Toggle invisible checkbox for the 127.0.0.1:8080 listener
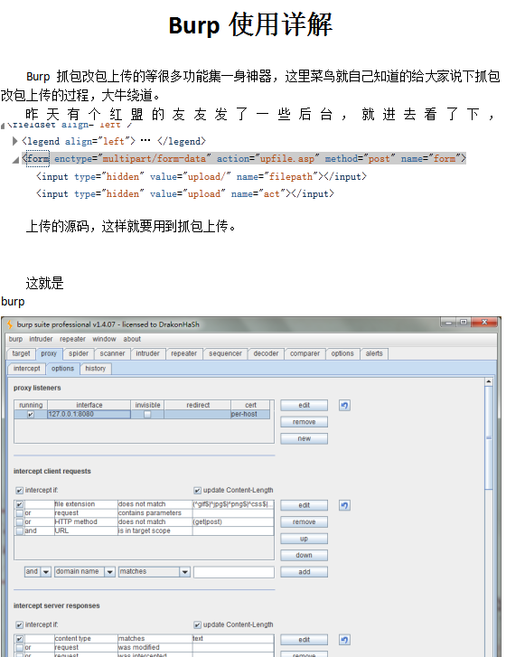Image resolution: width=506 pixels, height=657 pixels. click(147, 415)
